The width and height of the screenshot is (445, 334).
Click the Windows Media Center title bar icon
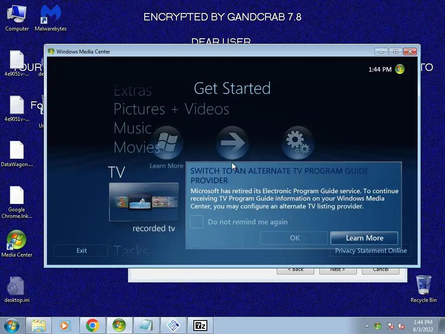(x=51, y=51)
